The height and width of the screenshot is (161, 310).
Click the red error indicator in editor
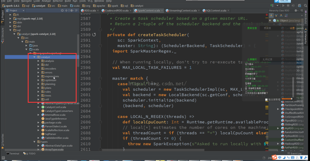point(267,15)
